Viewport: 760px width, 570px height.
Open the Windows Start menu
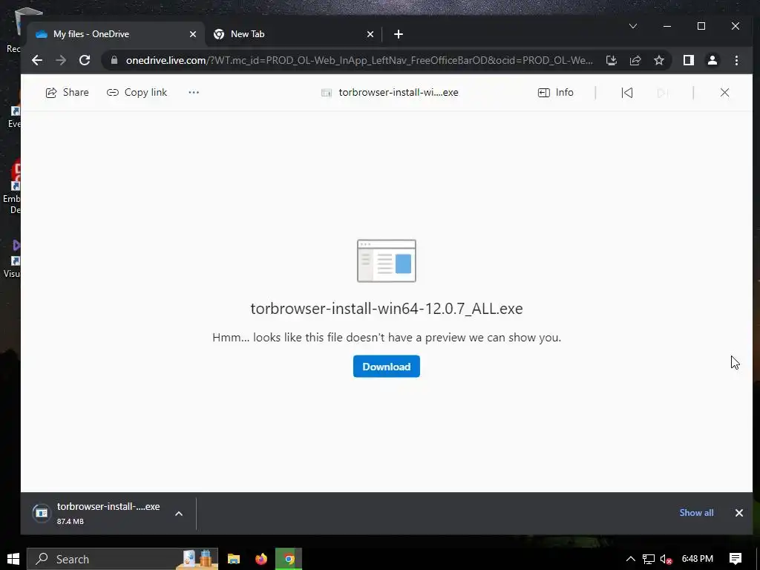click(13, 559)
